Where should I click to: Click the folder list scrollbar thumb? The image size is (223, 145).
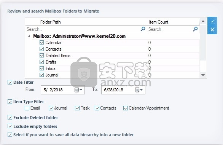203,43
